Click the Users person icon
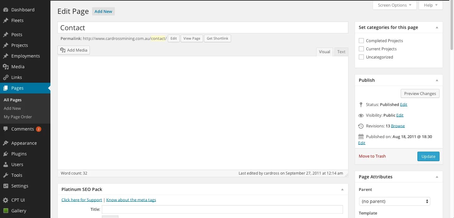Viewport: 454px width, 218px height. point(6,165)
